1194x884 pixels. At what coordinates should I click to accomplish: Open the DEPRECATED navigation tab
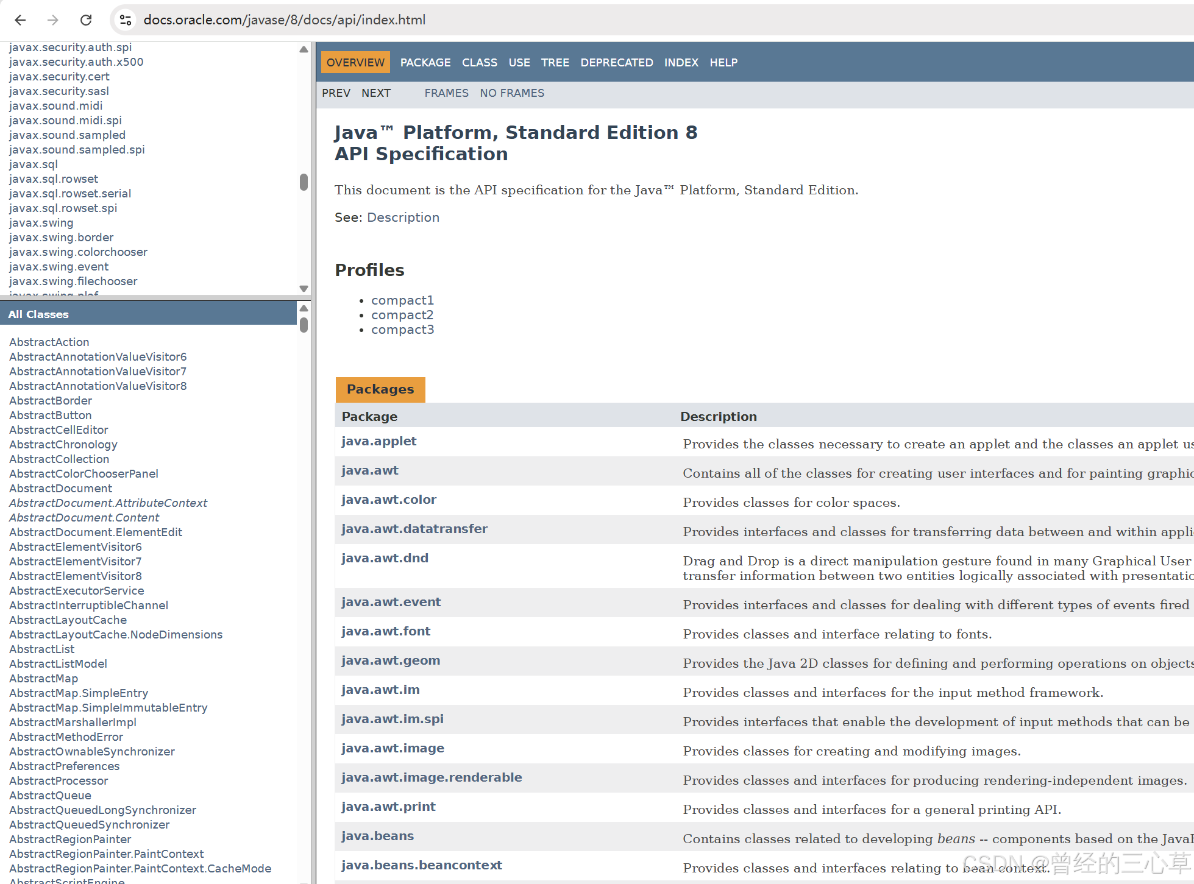(x=616, y=63)
